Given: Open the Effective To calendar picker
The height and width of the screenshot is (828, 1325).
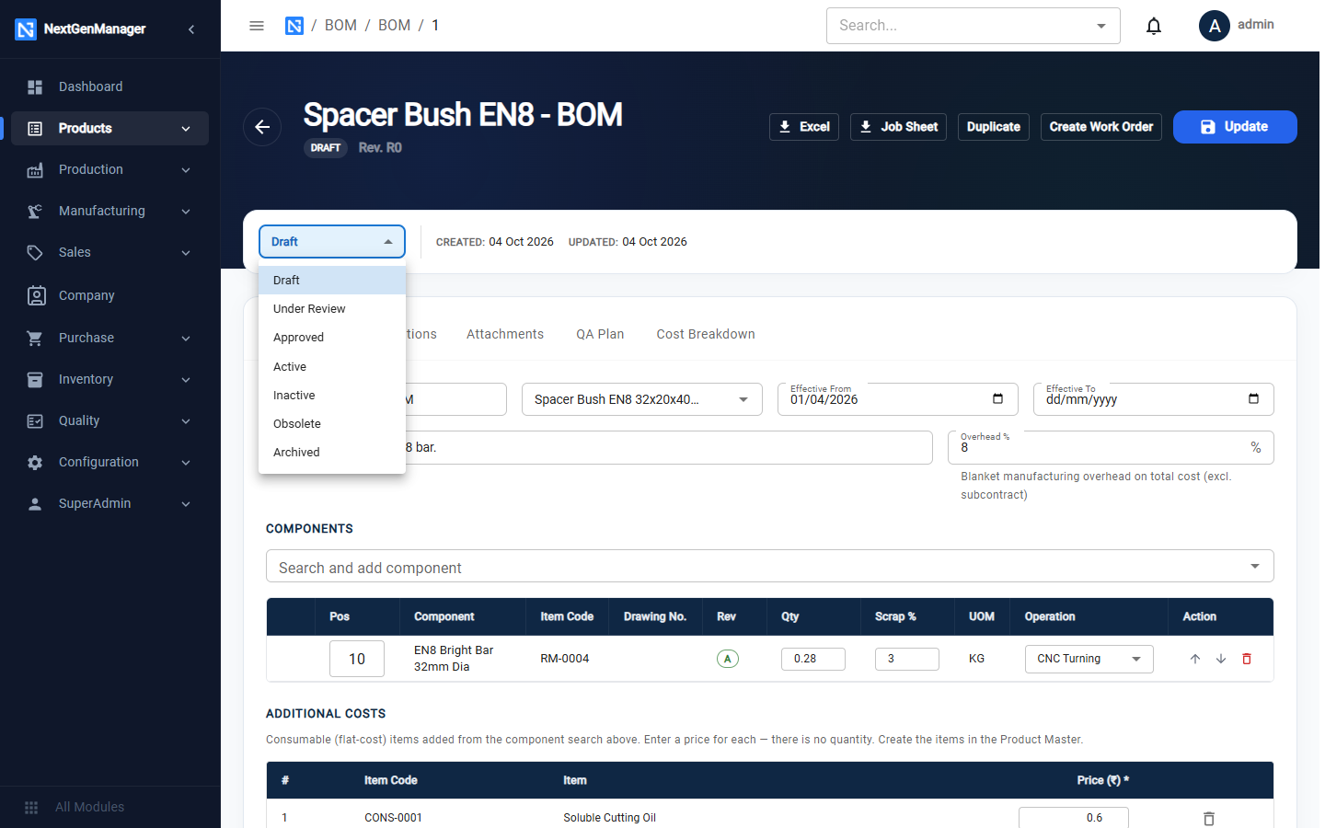Looking at the screenshot, I should point(1253,398).
